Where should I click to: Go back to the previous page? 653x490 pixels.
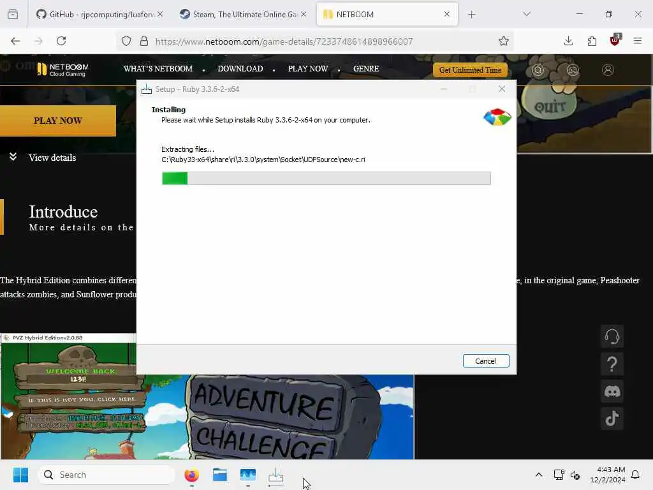pos(15,41)
